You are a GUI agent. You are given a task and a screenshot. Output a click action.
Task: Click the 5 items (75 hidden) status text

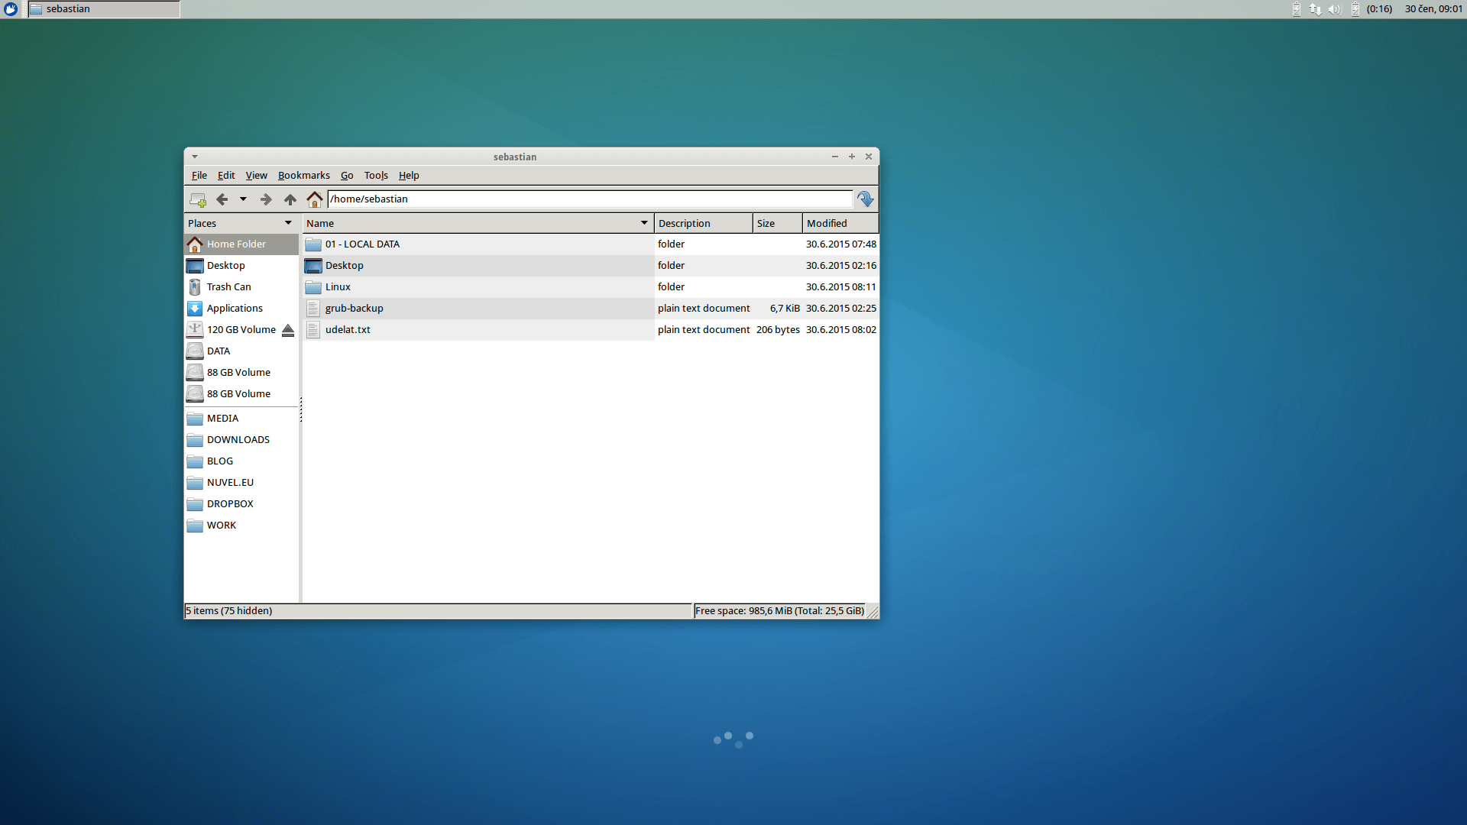point(229,611)
